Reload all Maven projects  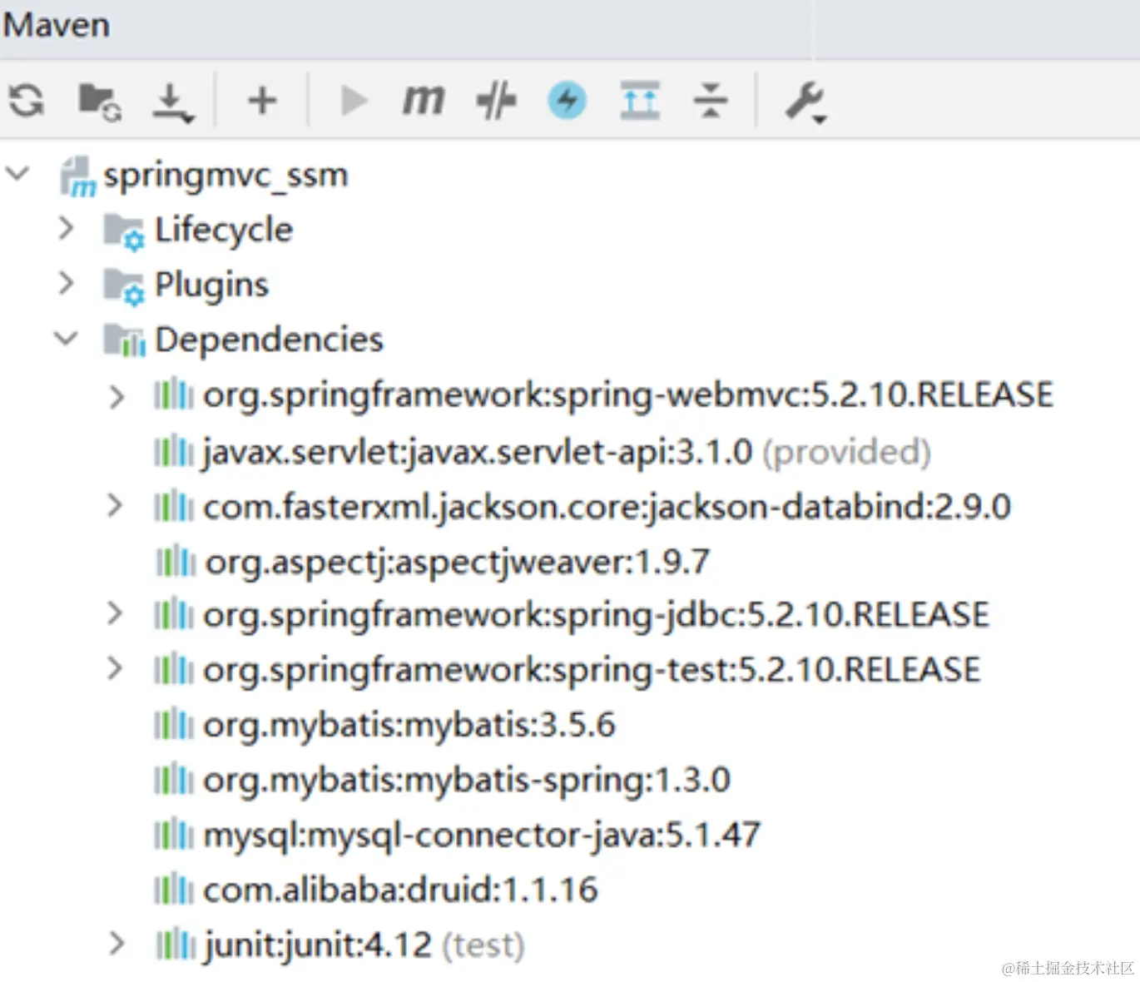click(27, 101)
